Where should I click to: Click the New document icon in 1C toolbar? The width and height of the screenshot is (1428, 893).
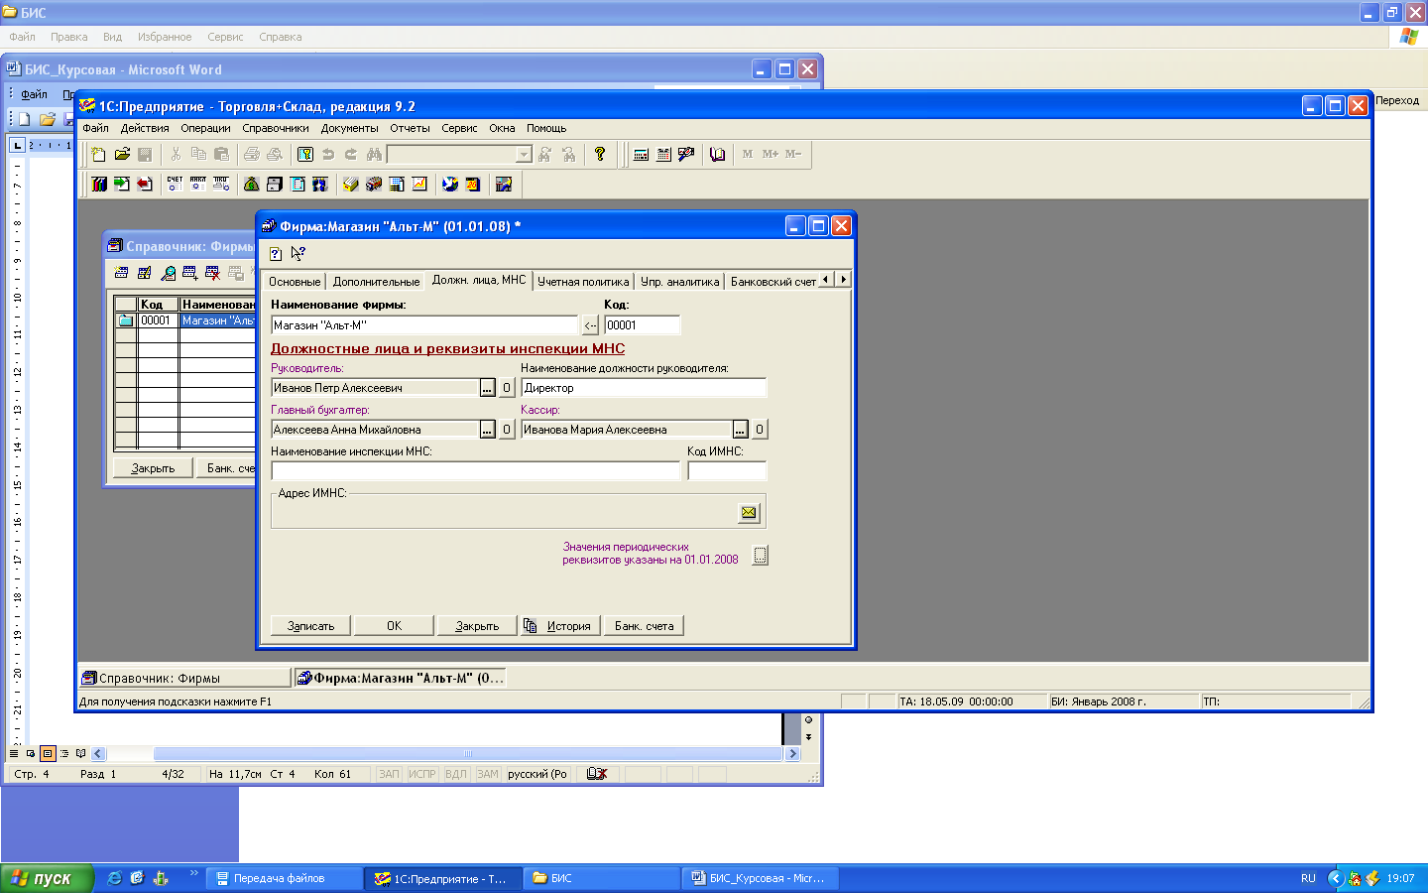click(98, 154)
